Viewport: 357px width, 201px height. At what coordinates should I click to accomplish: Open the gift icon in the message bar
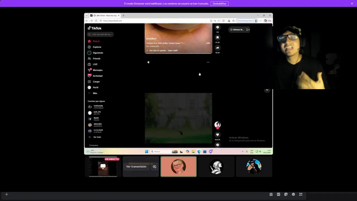click(x=271, y=194)
